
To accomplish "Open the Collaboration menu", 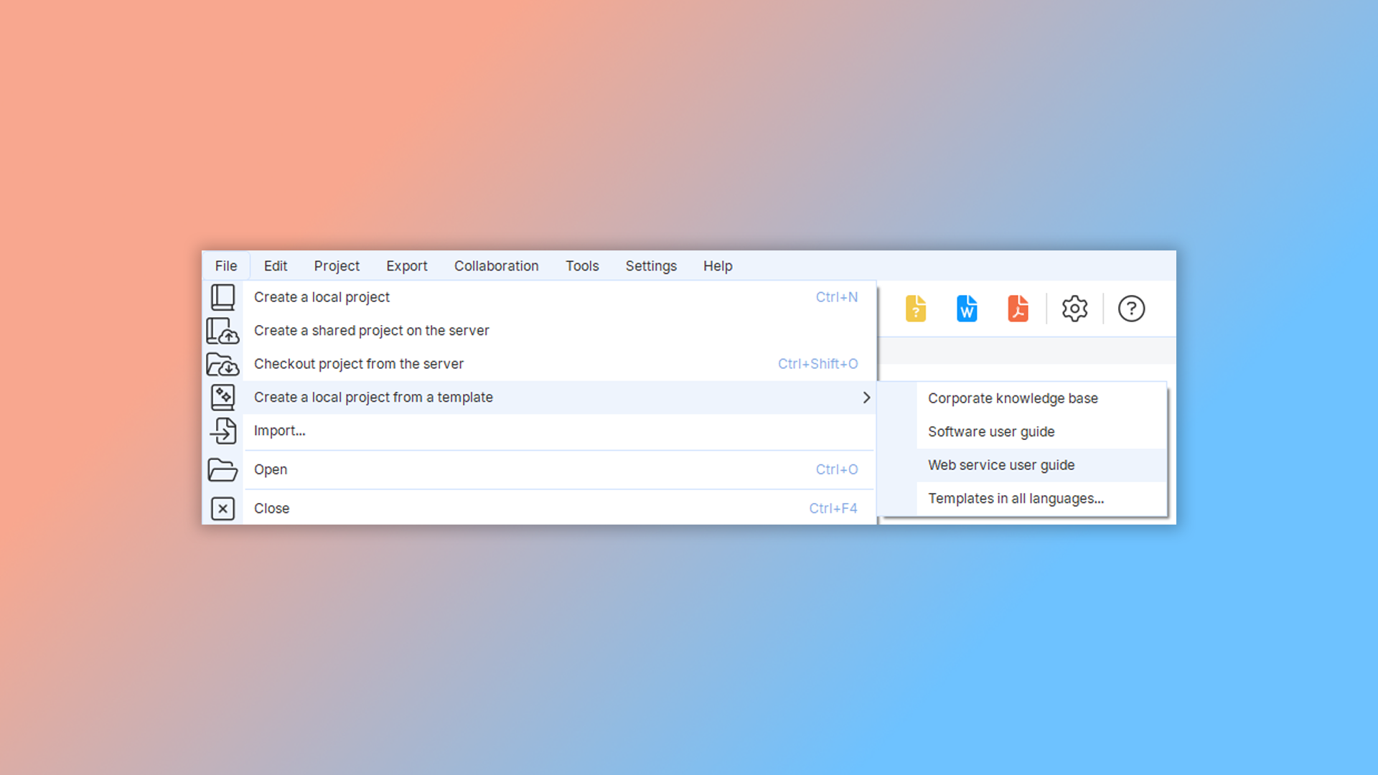I will coord(496,266).
